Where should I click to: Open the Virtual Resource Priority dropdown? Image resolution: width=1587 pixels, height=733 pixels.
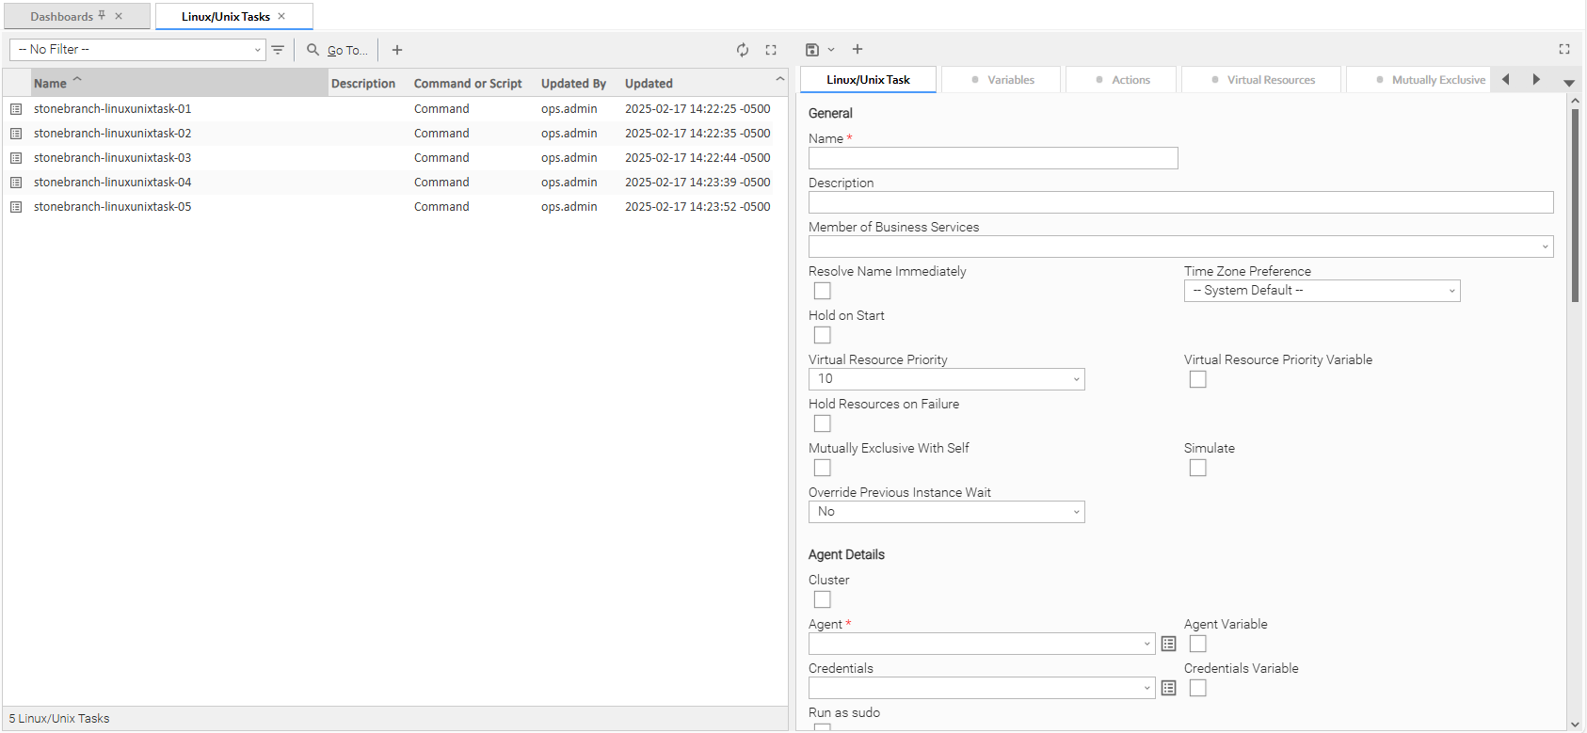(946, 379)
